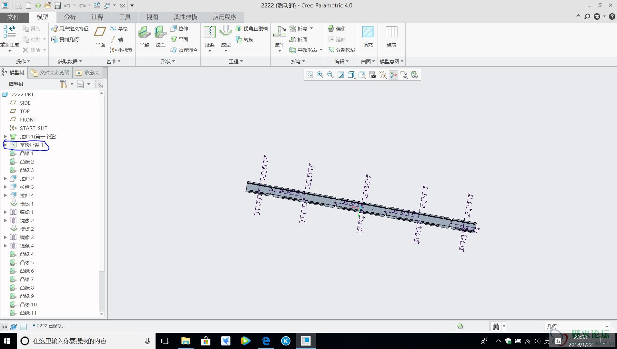The height and width of the screenshot is (349, 617).
Task: Click the Zoom Out view icon
Action: pyautogui.click(x=330, y=75)
